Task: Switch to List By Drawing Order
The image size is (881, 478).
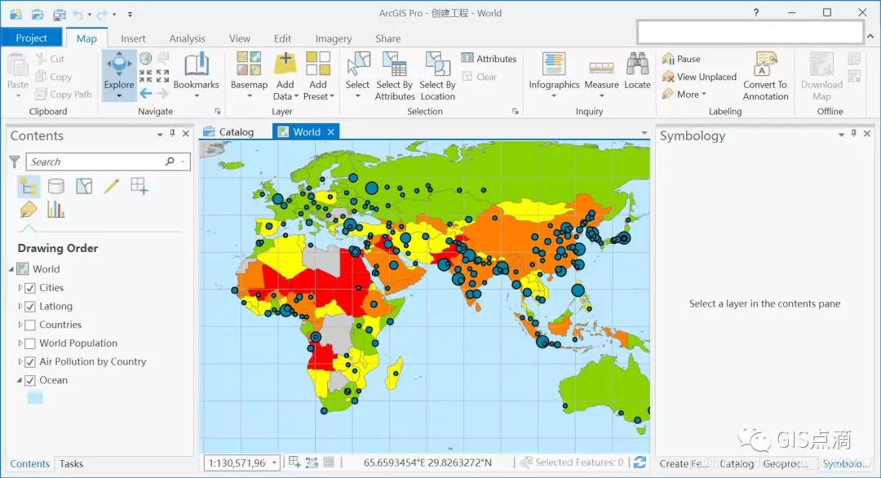Action: (29, 186)
